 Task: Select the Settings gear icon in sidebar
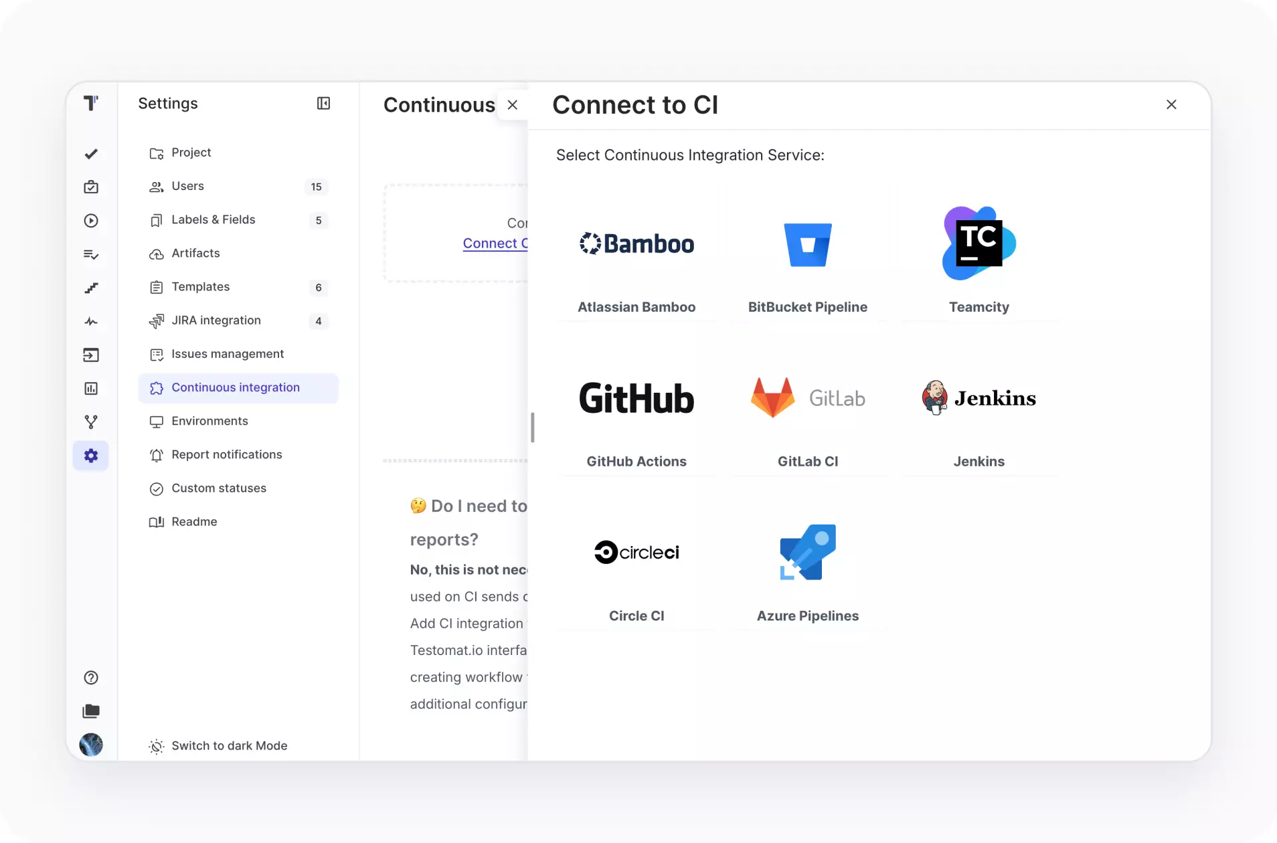click(x=91, y=456)
